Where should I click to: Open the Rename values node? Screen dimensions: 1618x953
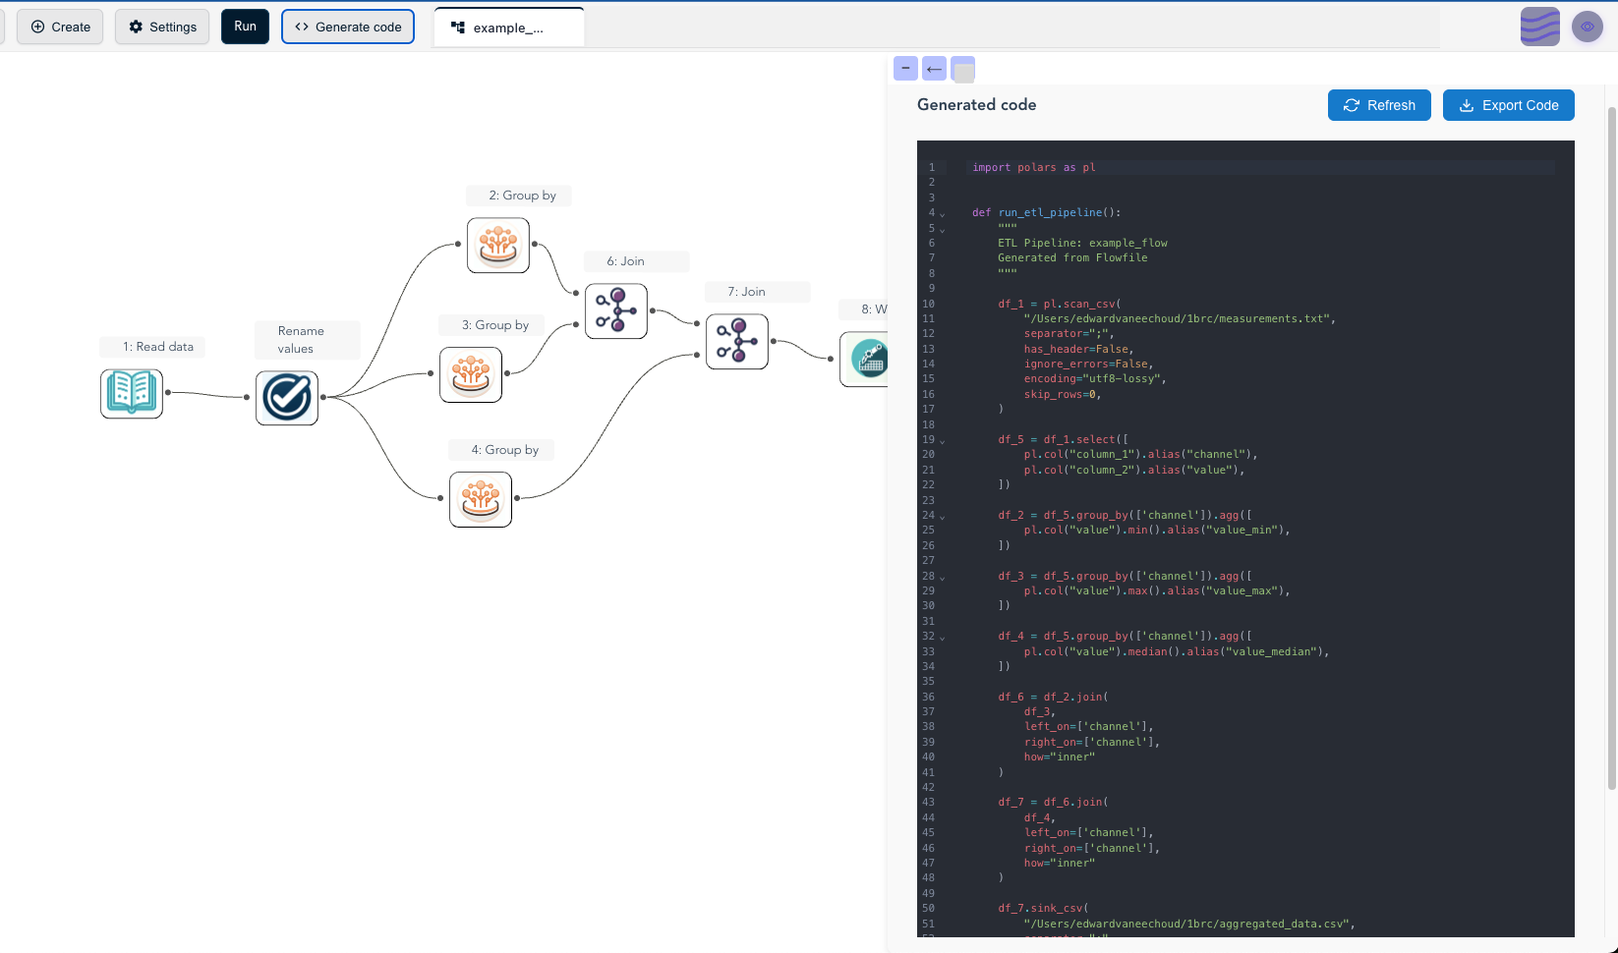point(286,397)
